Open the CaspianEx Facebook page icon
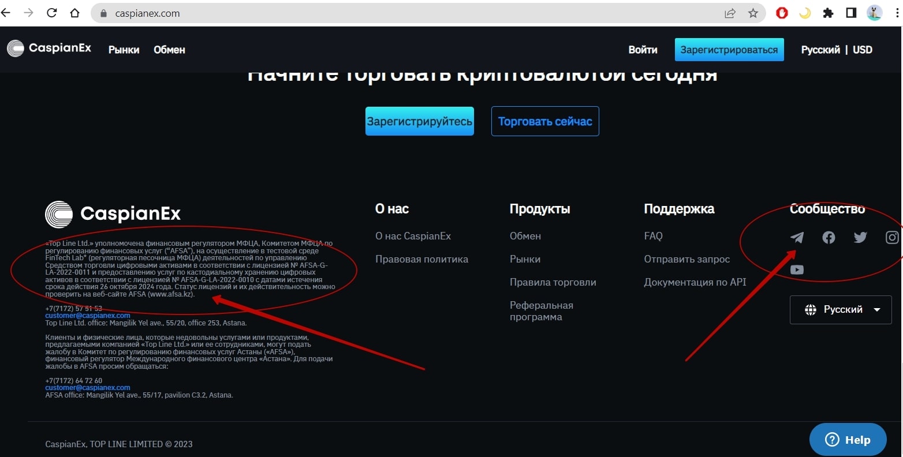 [x=829, y=237]
